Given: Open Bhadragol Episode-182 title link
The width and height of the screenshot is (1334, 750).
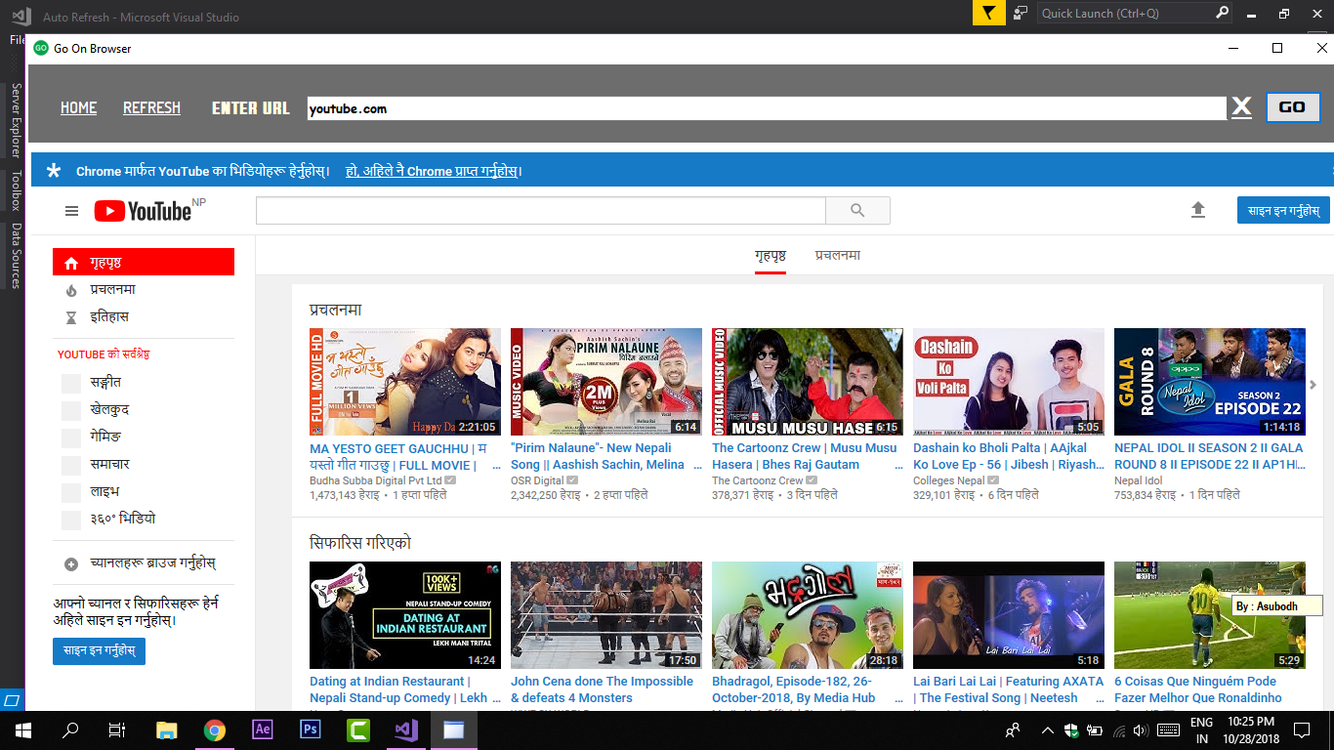Looking at the screenshot, I should [x=794, y=689].
